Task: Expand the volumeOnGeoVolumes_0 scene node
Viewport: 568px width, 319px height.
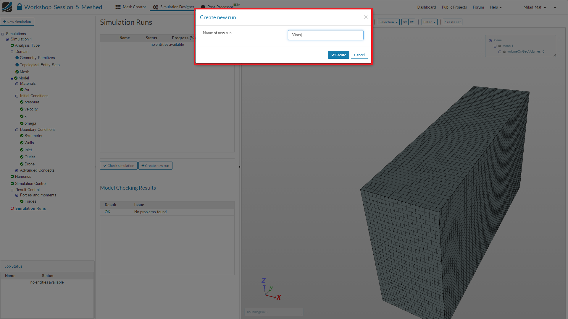Action: pos(500,52)
